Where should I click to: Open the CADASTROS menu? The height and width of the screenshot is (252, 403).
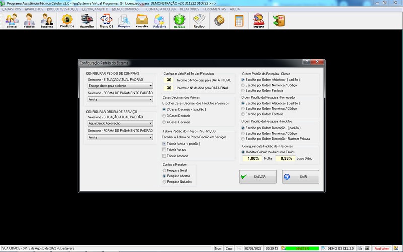point(12,9)
